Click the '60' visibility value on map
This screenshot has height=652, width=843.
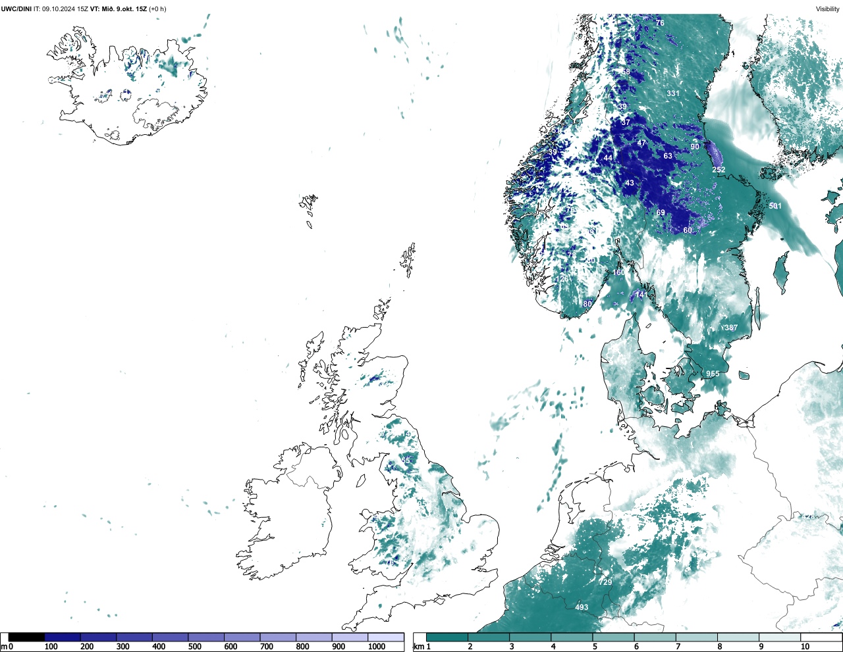[x=688, y=230]
